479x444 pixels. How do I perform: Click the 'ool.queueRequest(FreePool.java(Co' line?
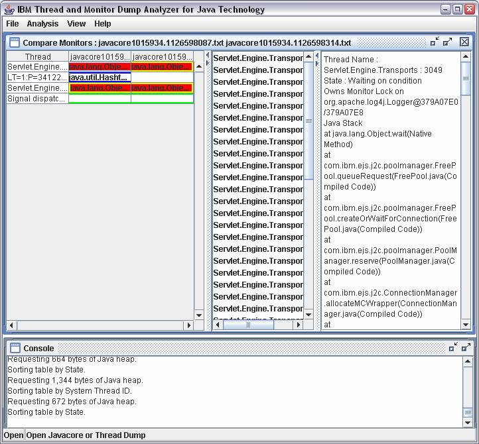tap(390, 176)
